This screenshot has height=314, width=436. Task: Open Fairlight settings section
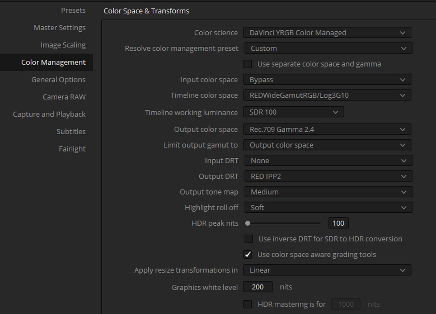pyautogui.click(x=72, y=149)
